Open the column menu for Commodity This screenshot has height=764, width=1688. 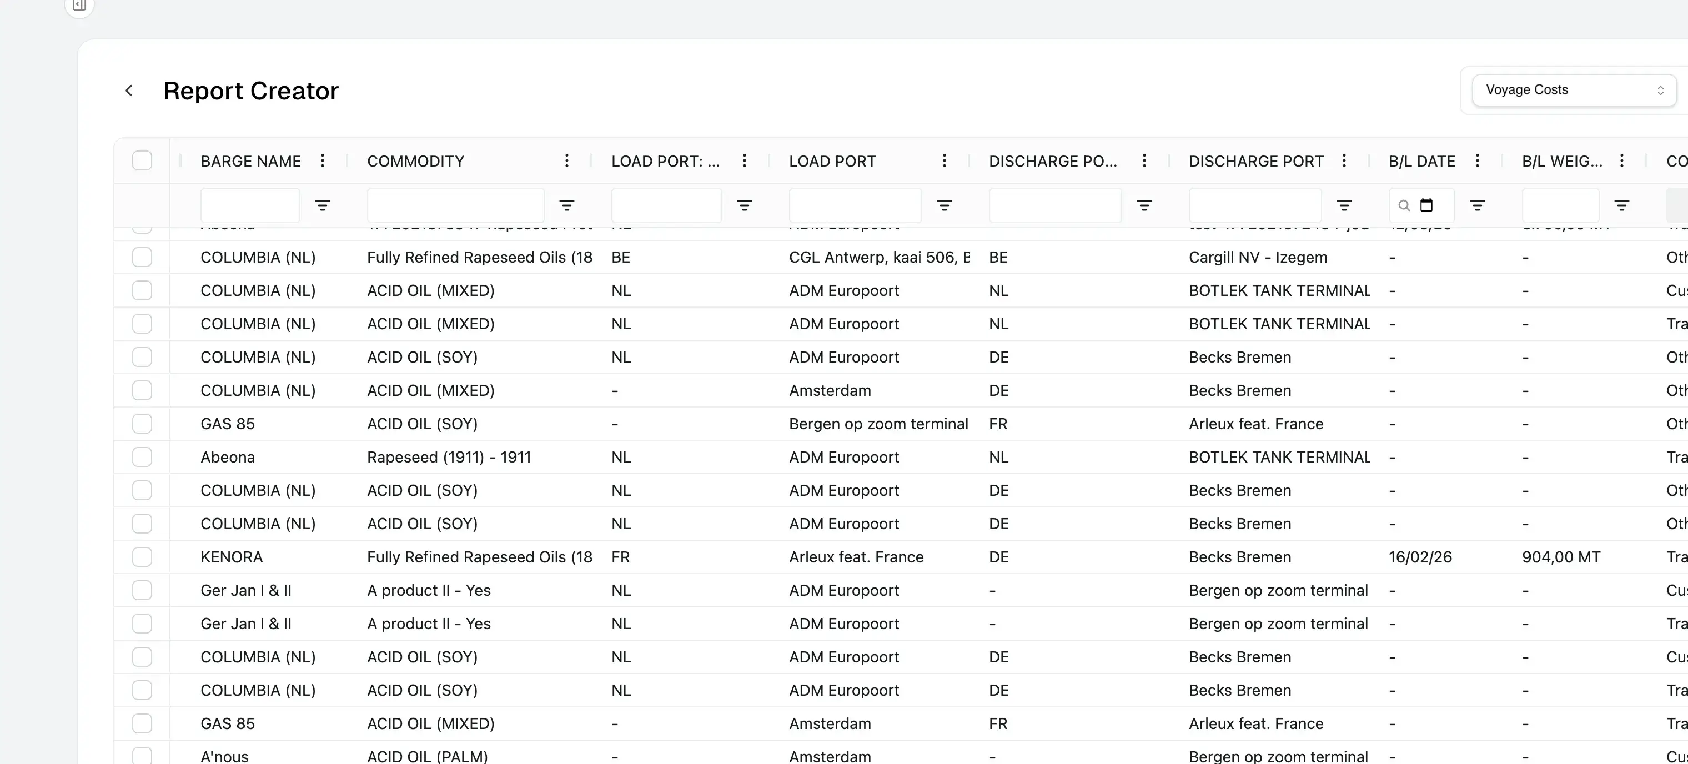pos(566,160)
